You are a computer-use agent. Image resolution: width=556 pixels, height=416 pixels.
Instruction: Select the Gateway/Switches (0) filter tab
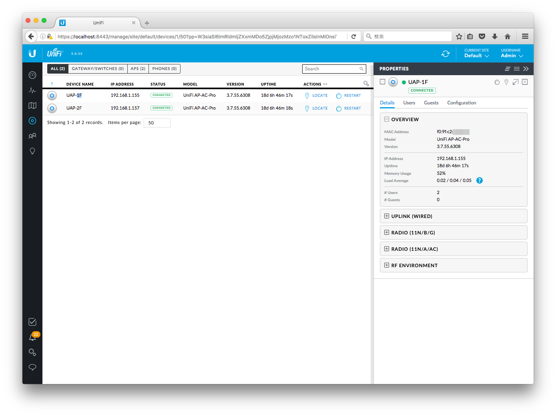point(98,69)
